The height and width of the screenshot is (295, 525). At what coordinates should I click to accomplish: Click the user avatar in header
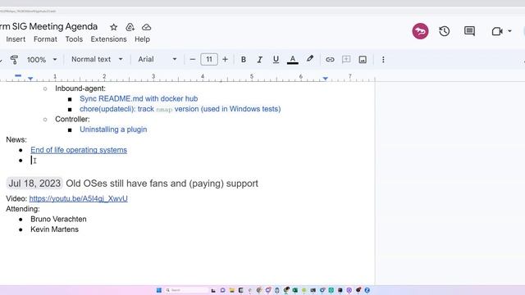(420, 31)
